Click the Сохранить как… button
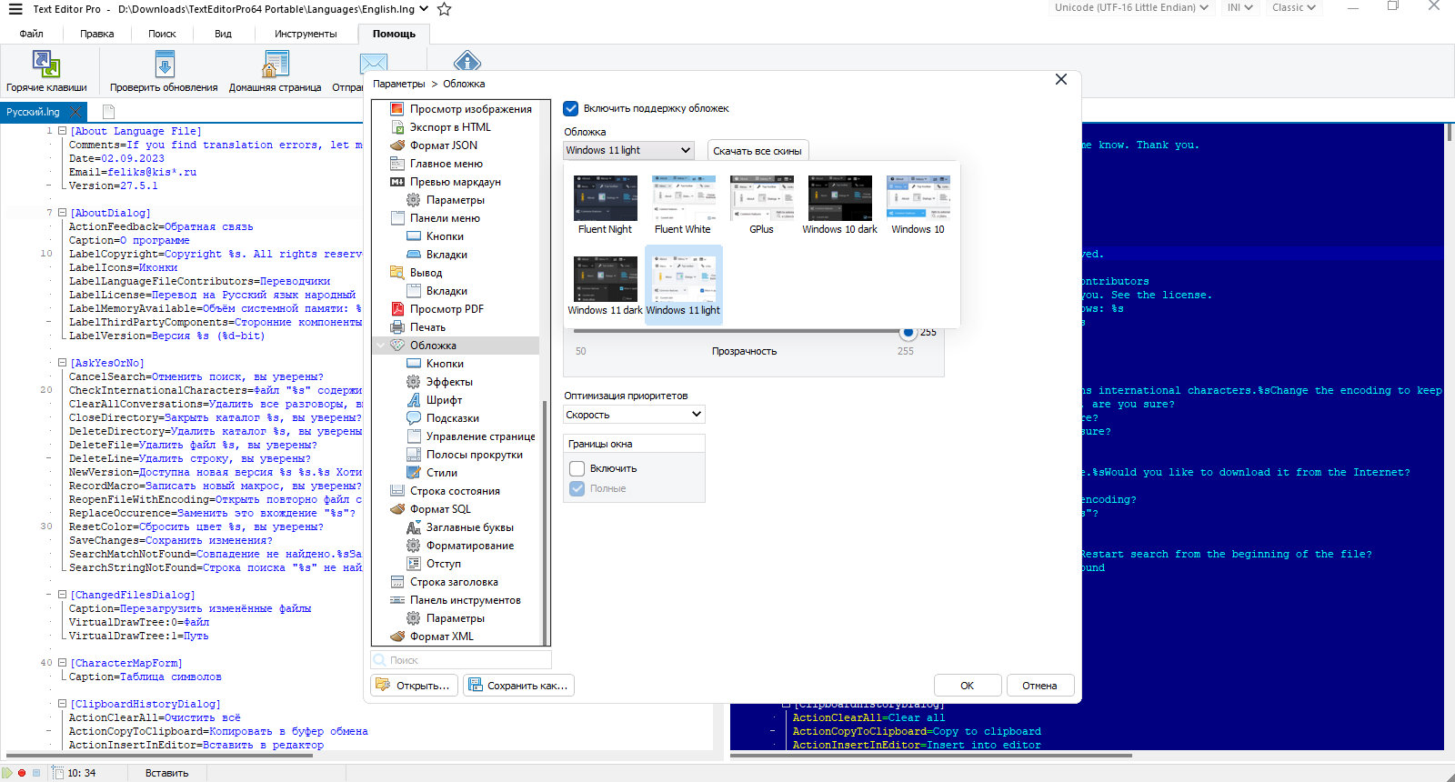 pyautogui.click(x=518, y=685)
